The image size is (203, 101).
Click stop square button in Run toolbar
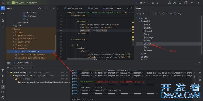[x=19, y=68]
